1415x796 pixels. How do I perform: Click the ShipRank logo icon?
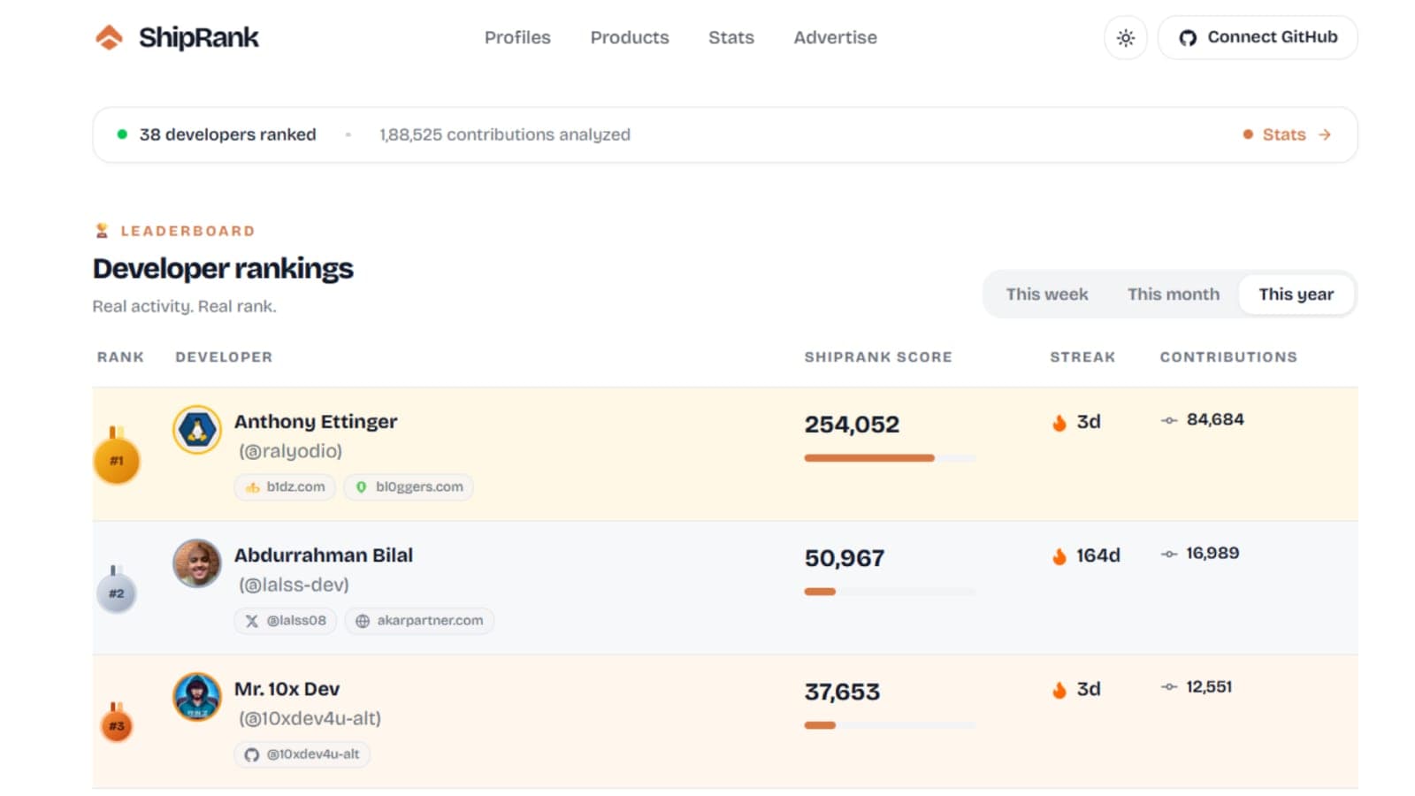pos(109,37)
